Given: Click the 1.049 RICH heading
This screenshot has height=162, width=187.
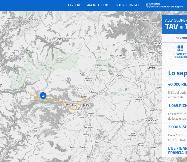Looking at the screenshot, I should tap(178, 106).
